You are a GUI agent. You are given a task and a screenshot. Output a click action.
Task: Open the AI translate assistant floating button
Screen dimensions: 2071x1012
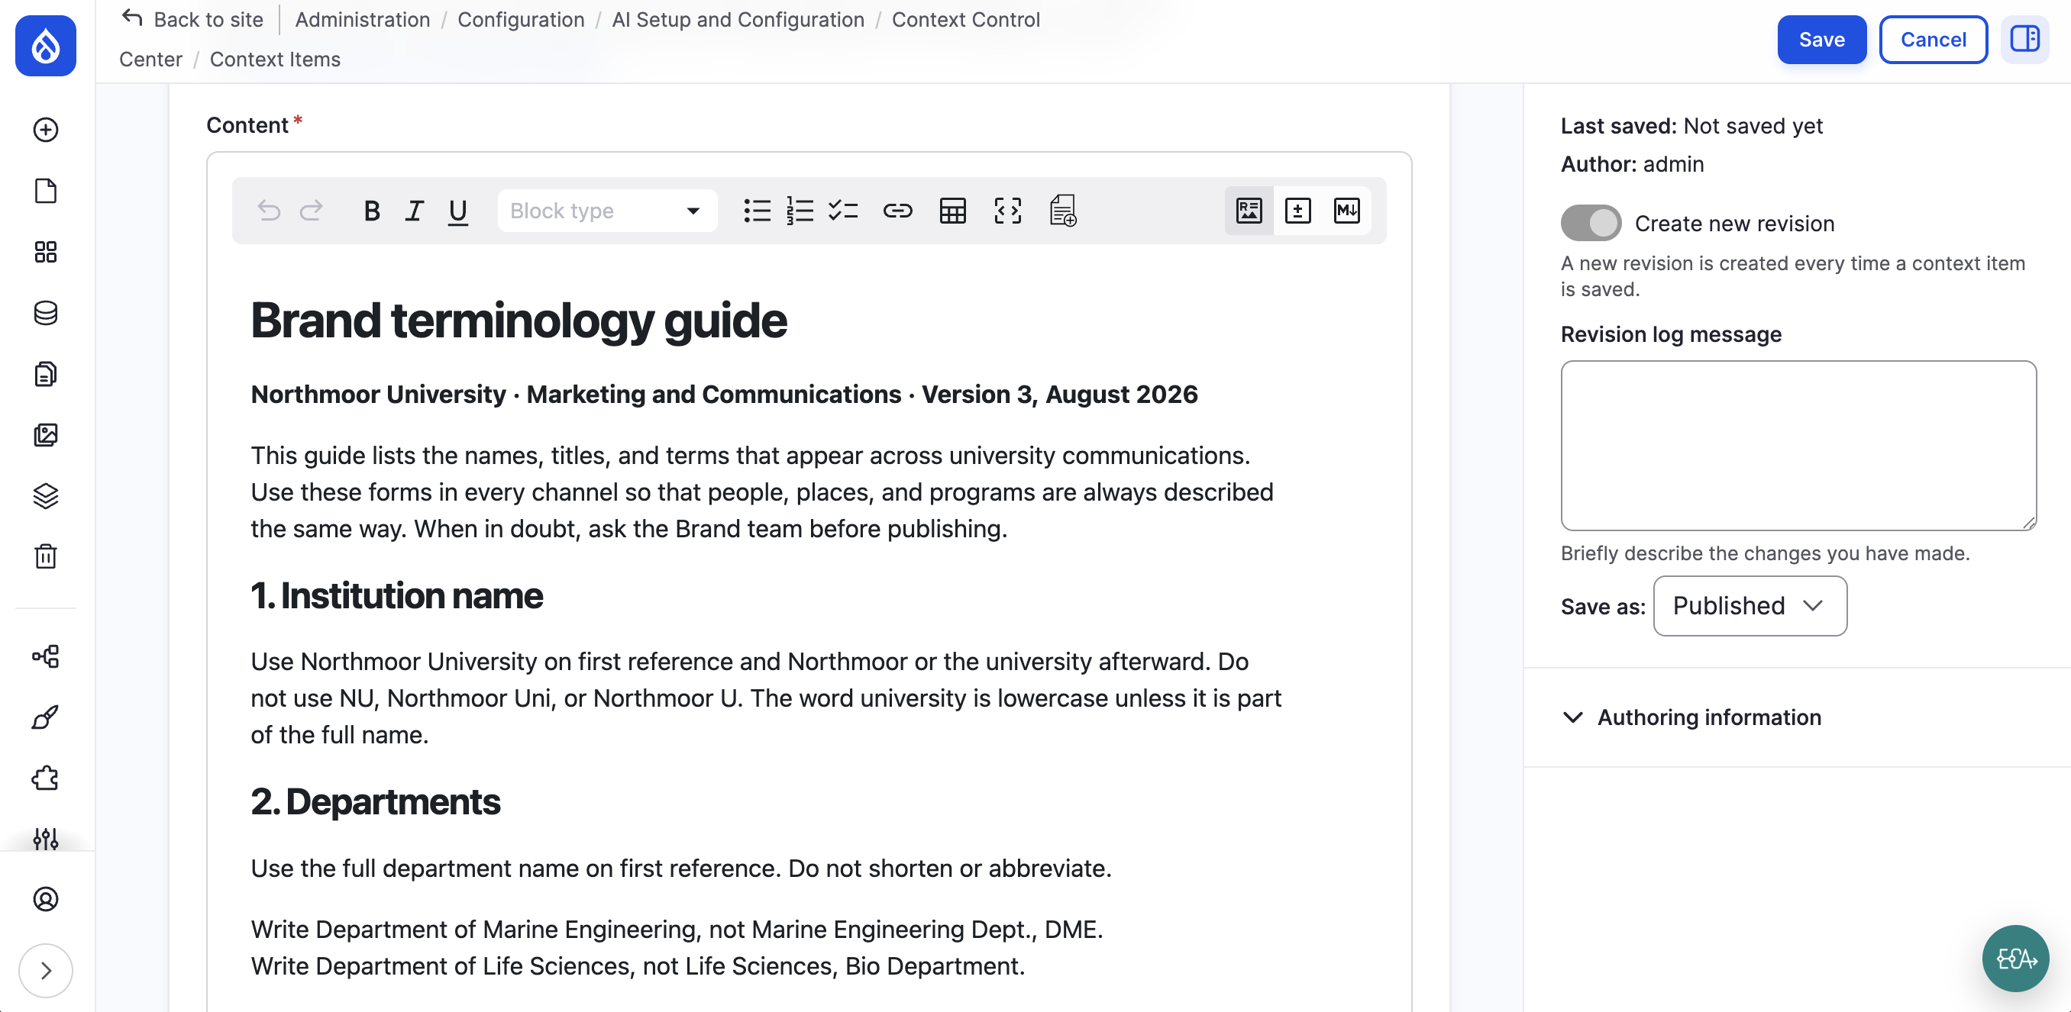click(2014, 958)
